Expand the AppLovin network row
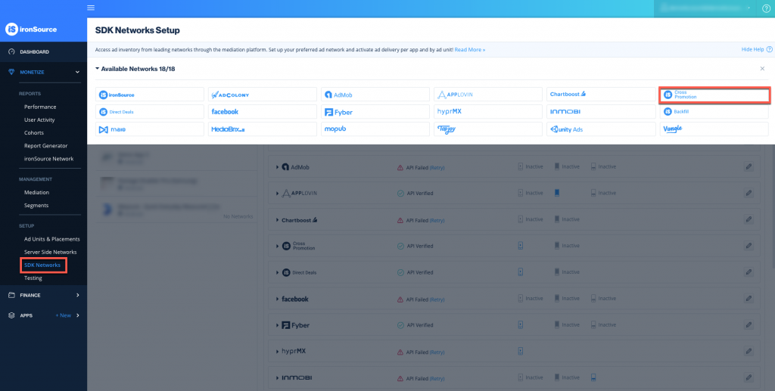775x391 pixels. (x=277, y=193)
